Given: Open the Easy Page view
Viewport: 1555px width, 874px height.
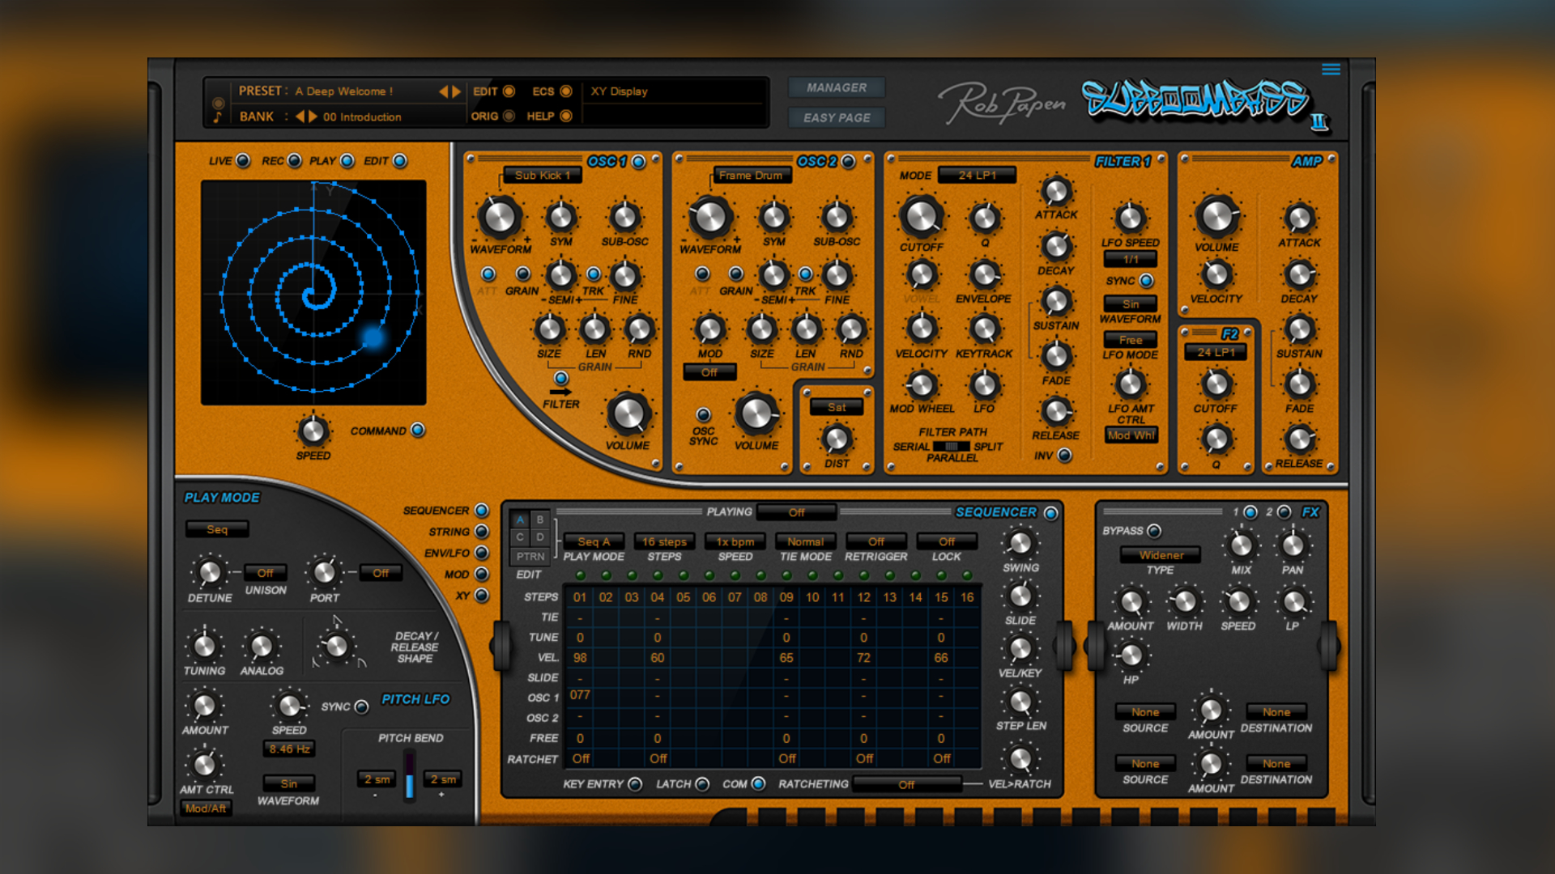Looking at the screenshot, I should point(836,117).
